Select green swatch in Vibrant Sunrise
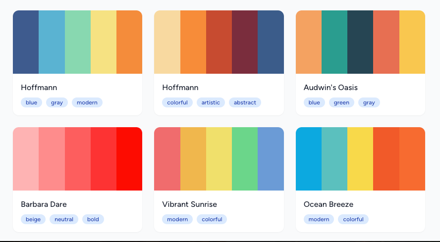 245,159
